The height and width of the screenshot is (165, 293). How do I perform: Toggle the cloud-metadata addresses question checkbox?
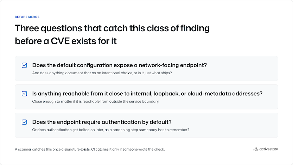coord(24,94)
